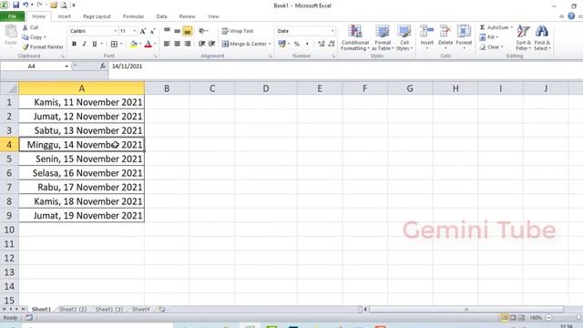This screenshot has height=328, width=583.
Task: Open the Font Color dropdown arrow
Action: tap(155, 44)
